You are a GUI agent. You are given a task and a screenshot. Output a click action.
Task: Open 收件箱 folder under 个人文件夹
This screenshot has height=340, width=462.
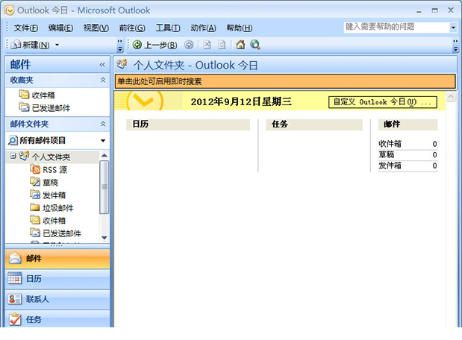[54, 221]
